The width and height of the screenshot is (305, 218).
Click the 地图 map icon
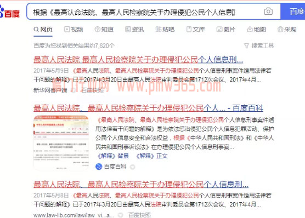250,30
